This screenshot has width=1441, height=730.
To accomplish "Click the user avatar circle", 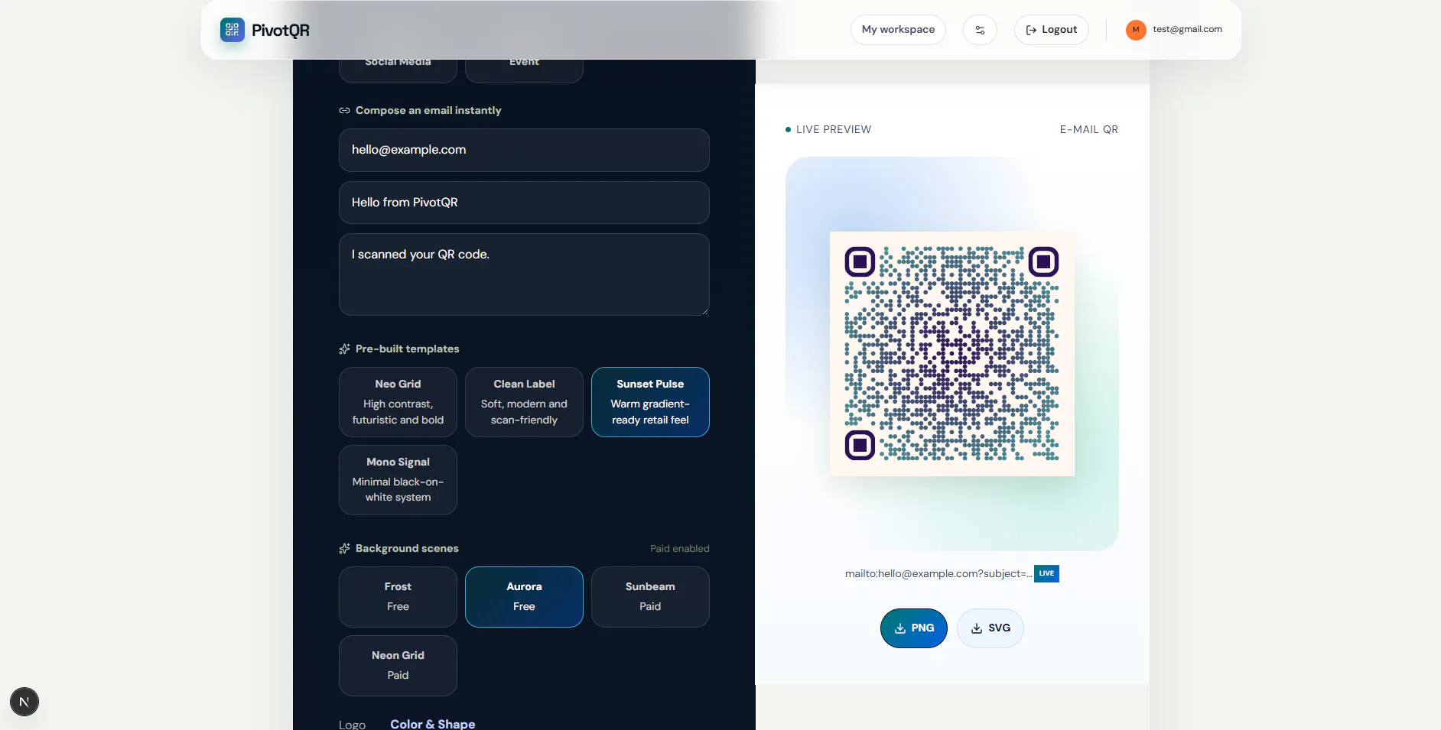I will click(x=1136, y=30).
